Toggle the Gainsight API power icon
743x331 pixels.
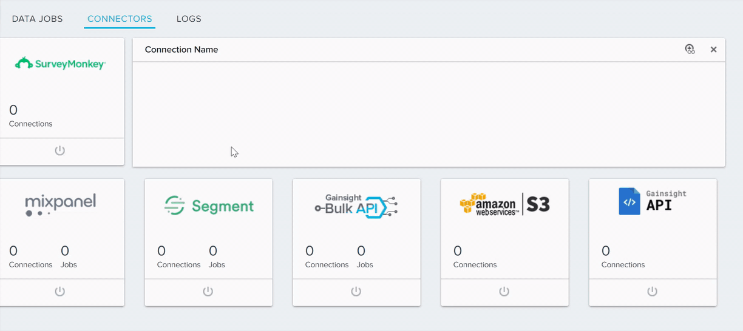(x=652, y=292)
